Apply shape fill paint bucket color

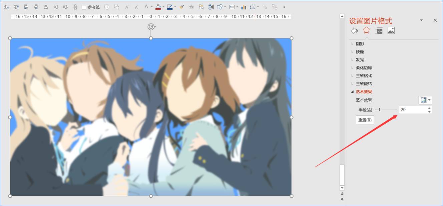(158, 7)
